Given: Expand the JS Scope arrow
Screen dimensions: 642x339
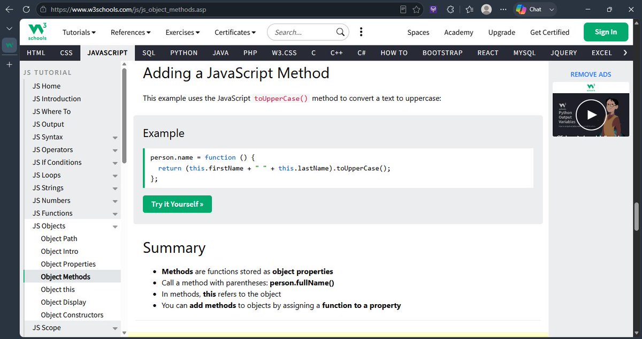Looking at the screenshot, I should click(x=115, y=328).
